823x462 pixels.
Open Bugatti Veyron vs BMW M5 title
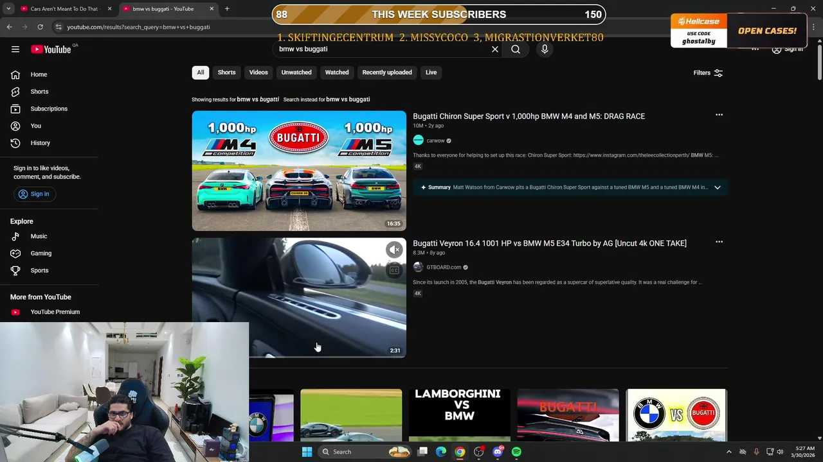tap(550, 243)
